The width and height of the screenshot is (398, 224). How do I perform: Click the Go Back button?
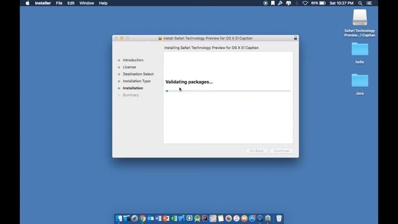tap(256, 151)
